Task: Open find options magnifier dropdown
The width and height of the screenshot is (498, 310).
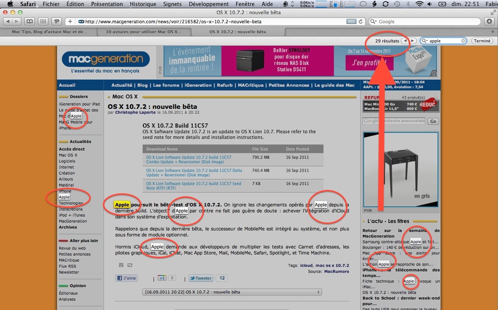Action: coord(425,41)
